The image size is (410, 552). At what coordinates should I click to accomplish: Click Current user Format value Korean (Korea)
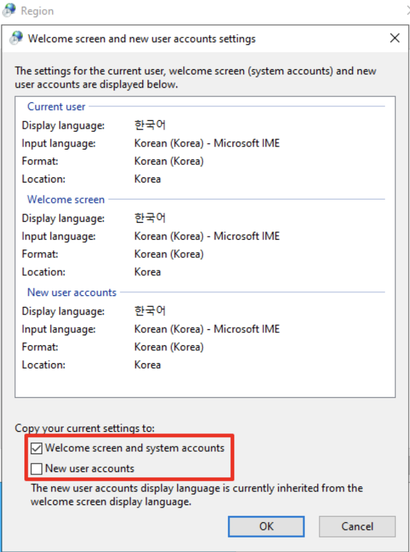tap(169, 161)
